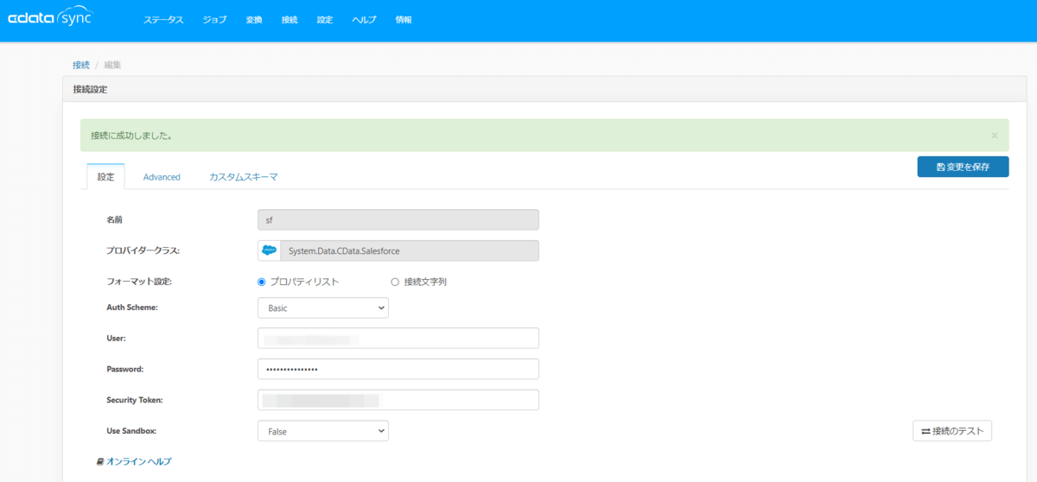Click the 接続 breadcrumb link
This screenshot has height=482, width=1037.
click(81, 65)
